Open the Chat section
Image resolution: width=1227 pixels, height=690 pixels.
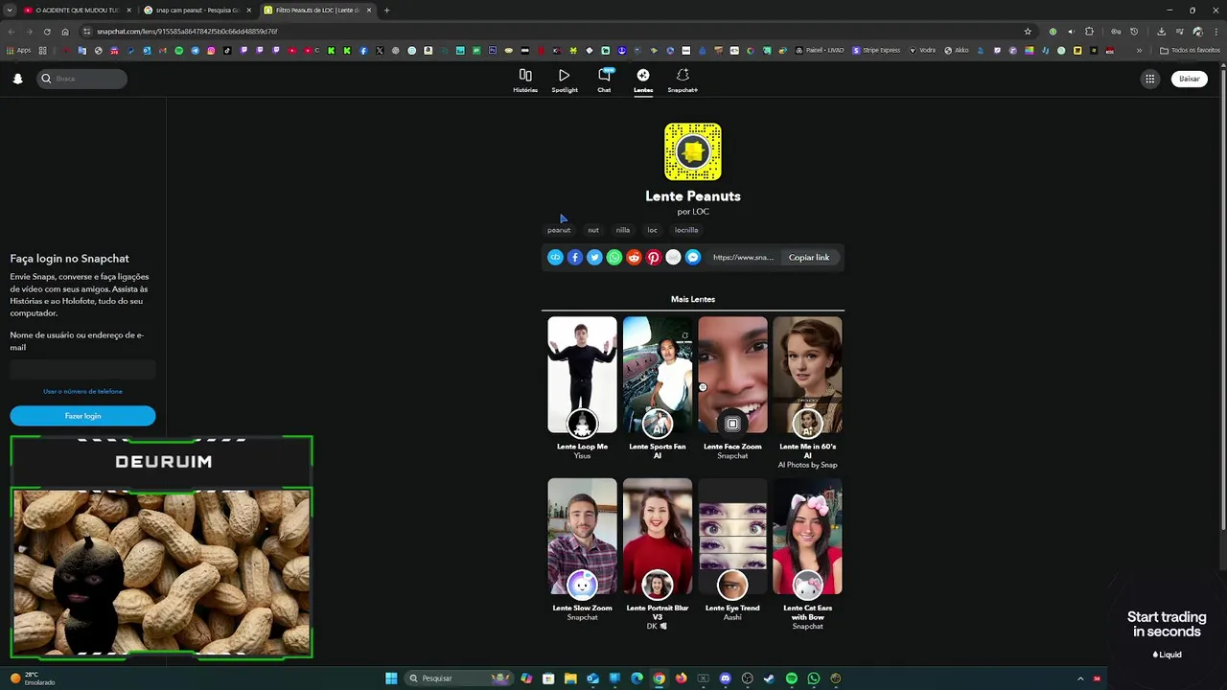click(x=604, y=80)
